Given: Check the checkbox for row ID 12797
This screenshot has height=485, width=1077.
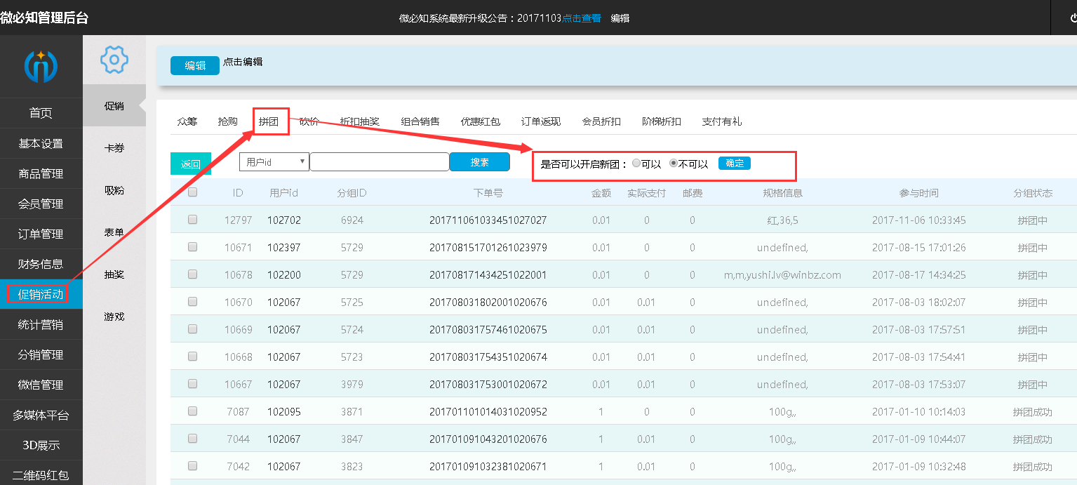Looking at the screenshot, I should point(193,220).
